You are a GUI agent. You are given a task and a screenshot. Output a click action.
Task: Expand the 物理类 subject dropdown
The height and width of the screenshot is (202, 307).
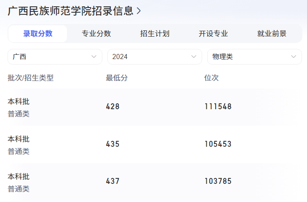point(254,57)
